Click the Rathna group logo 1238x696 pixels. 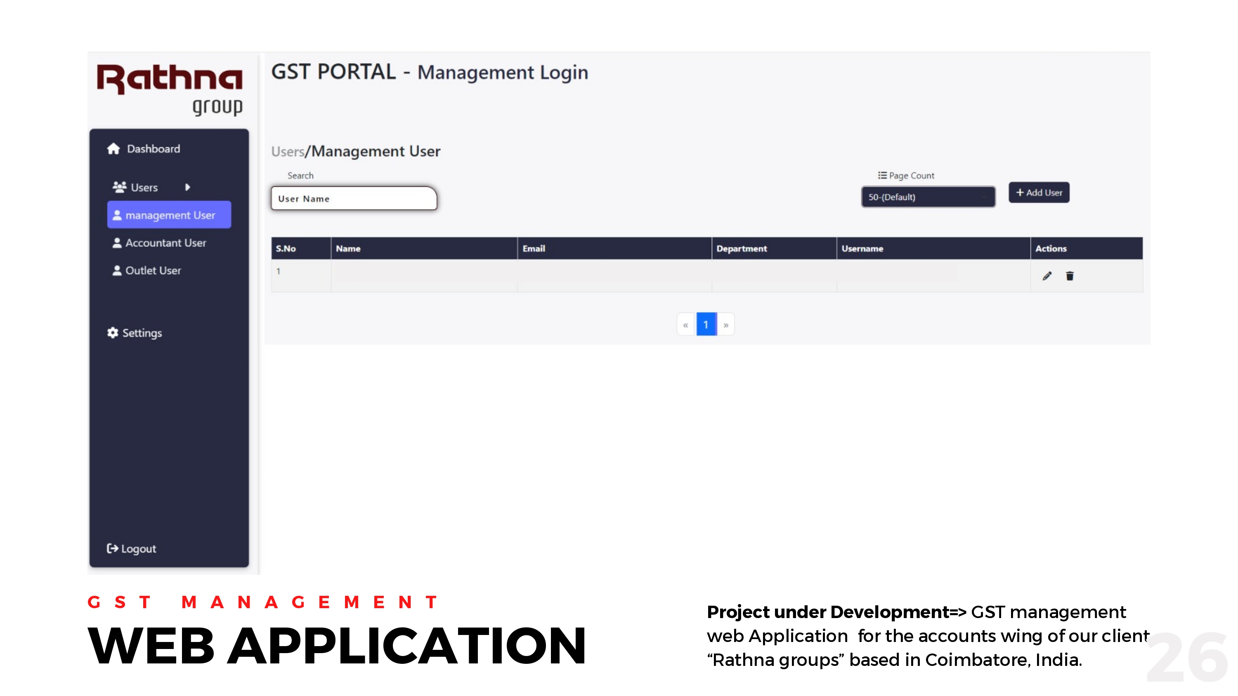(170, 89)
